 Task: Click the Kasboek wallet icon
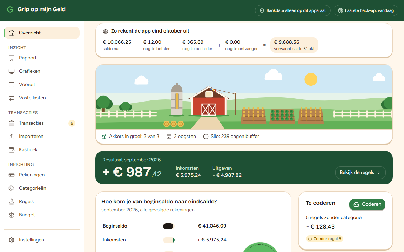pyautogui.click(x=12, y=150)
